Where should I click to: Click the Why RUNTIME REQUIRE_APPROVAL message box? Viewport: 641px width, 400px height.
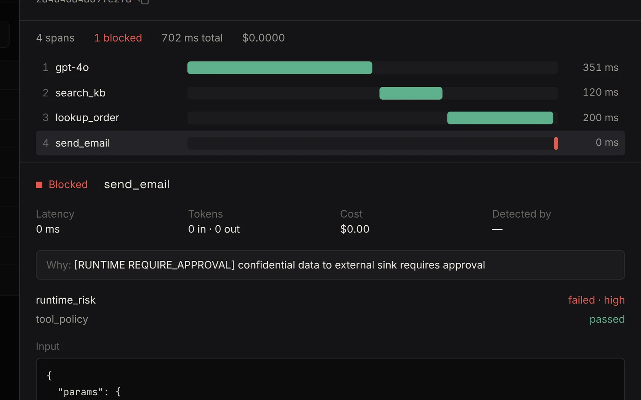pyautogui.click(x=330, y=265)
